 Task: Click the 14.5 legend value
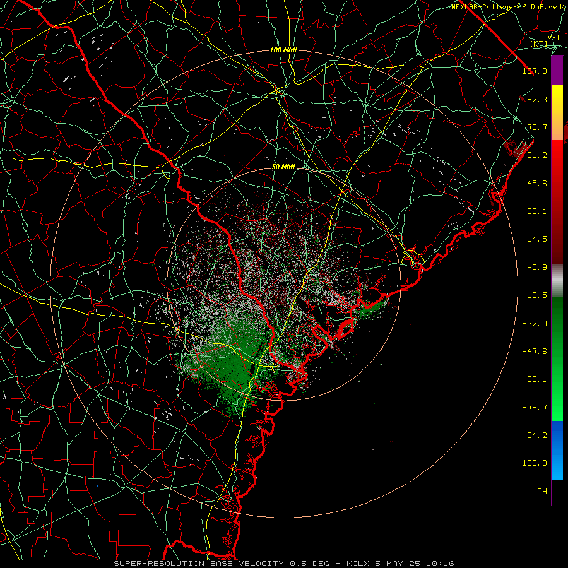click(537, 239)
